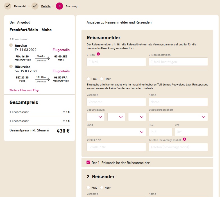This screenshot has width=220, height=197.
Task: Uncheck 'Der 1. Reisende ist der Reiseanmelder'
Action: click(x=89, y=162)
